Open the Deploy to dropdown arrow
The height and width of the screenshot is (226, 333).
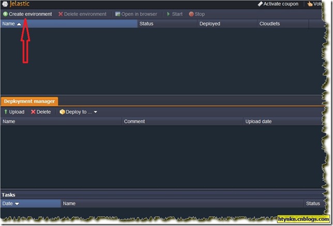click(95, 112)
